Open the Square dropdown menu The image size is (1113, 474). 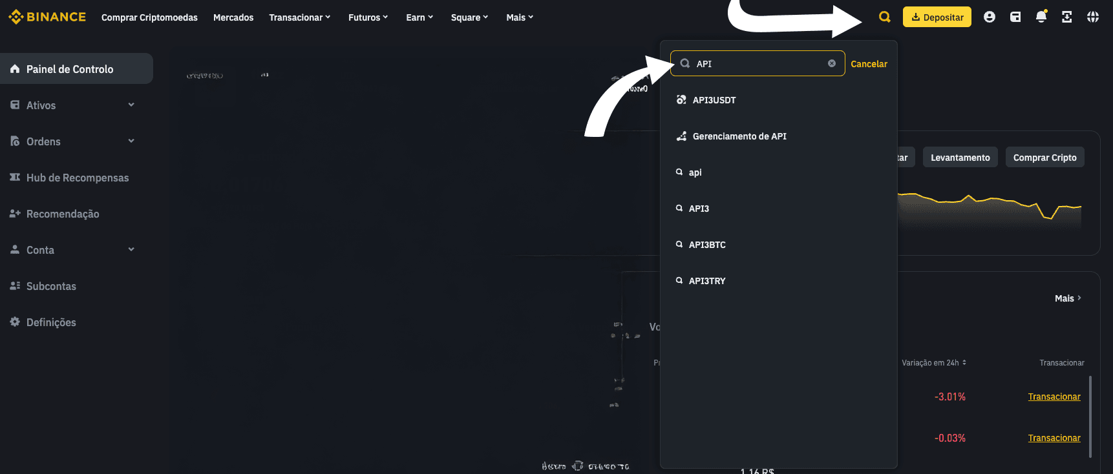tap(470, 17)
